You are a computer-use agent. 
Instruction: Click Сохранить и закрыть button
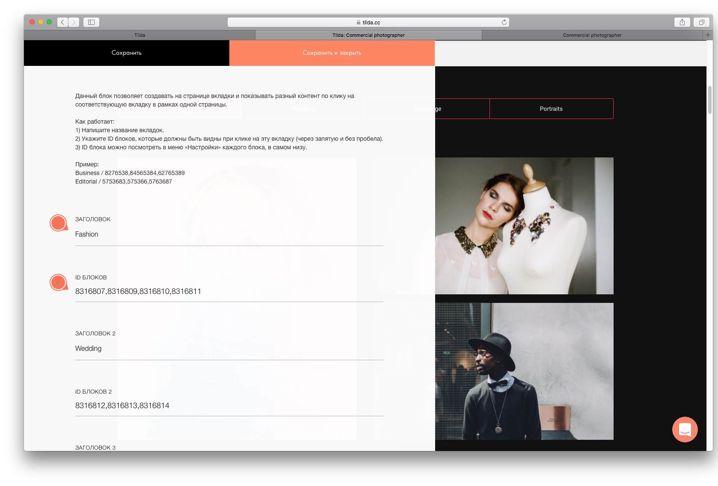tap(332, 53)
